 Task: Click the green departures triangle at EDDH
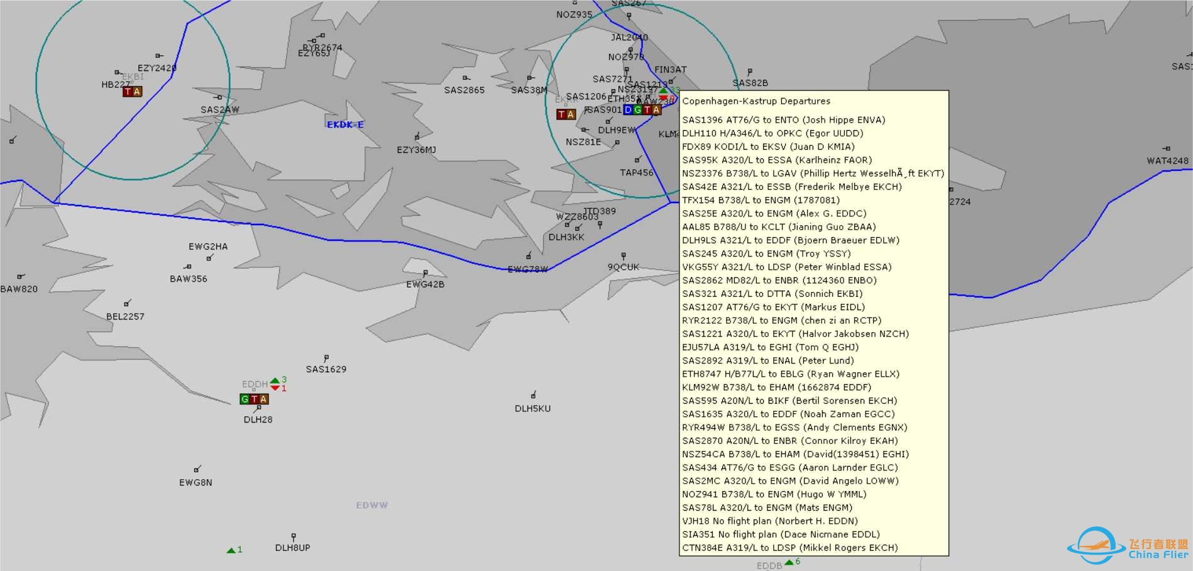[275, 380]
